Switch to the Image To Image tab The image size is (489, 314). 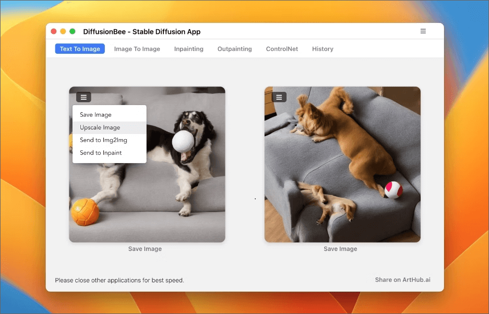tap(137, 49)
